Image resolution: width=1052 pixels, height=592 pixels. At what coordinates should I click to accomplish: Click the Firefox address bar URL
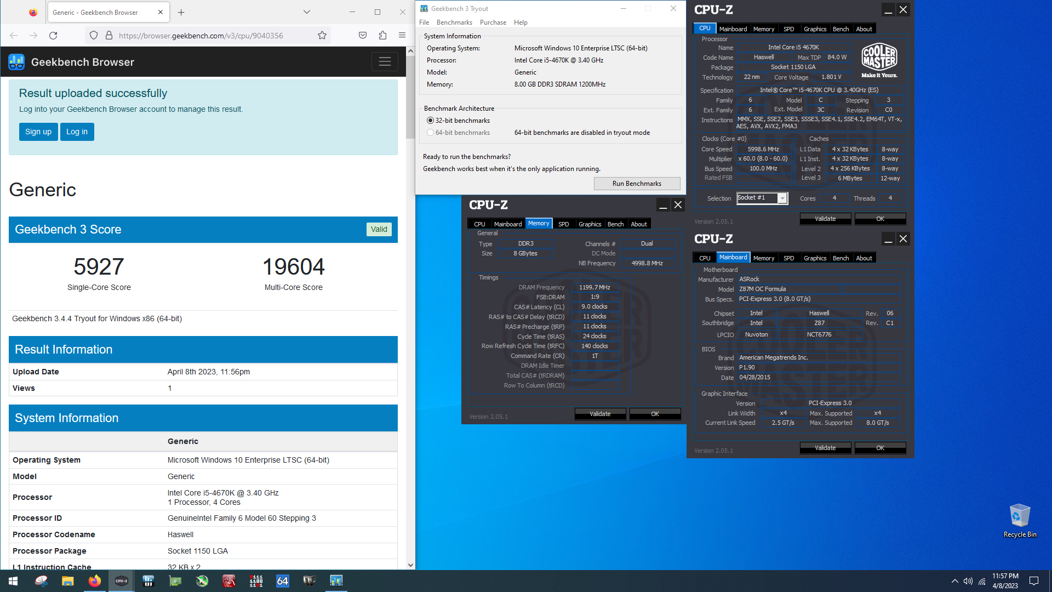pos(201,36)
